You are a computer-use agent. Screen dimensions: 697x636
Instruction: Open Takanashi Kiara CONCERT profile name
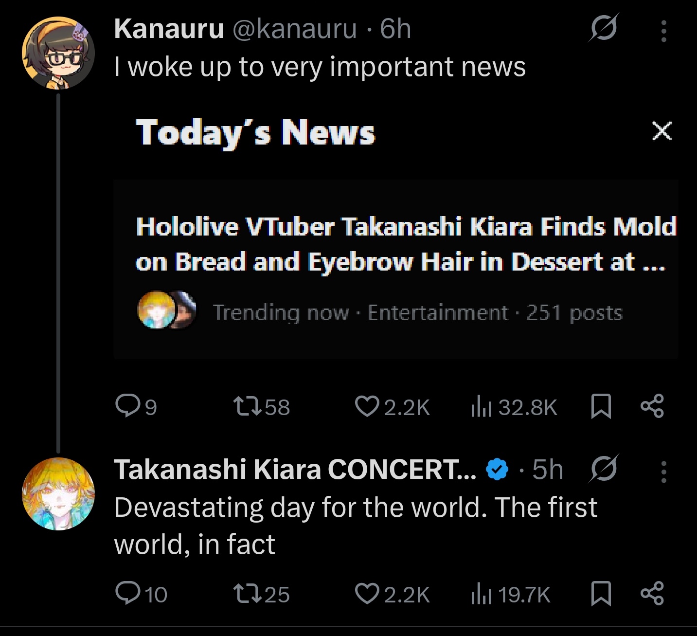click(x=295, y=470)
